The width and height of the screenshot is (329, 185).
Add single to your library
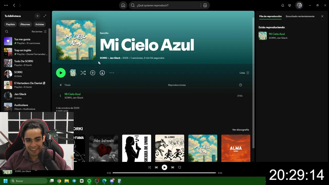pos(93,73)
